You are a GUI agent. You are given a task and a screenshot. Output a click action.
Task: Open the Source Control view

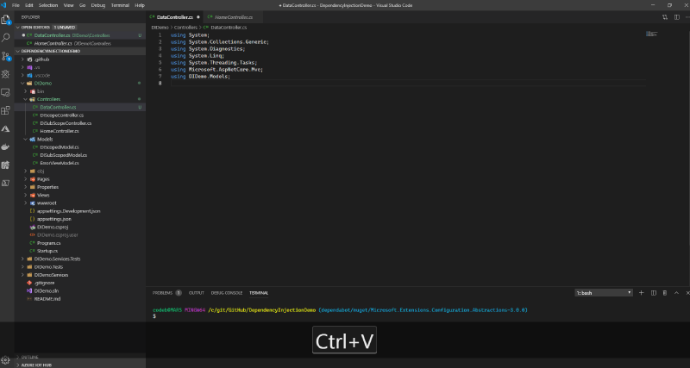pyautogui.click(x=5, y=56)
